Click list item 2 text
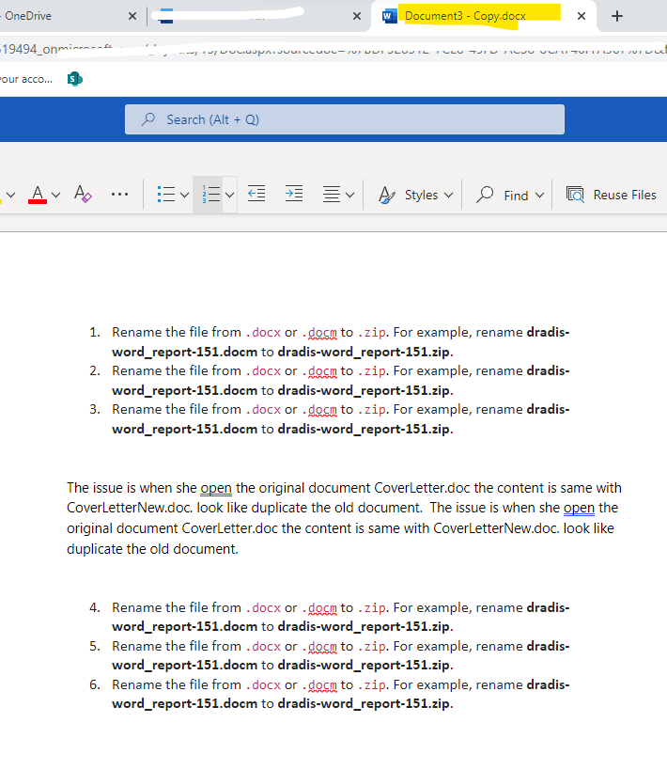The height and width of the screenshot is (770, 667). point(341,381)
